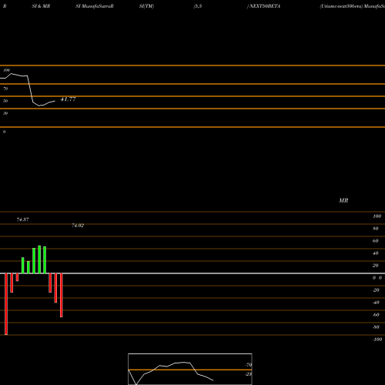This screenshot has height=385, width=385.
Task: Click the -40 label on MR axis
Action: tap(376, 303)
